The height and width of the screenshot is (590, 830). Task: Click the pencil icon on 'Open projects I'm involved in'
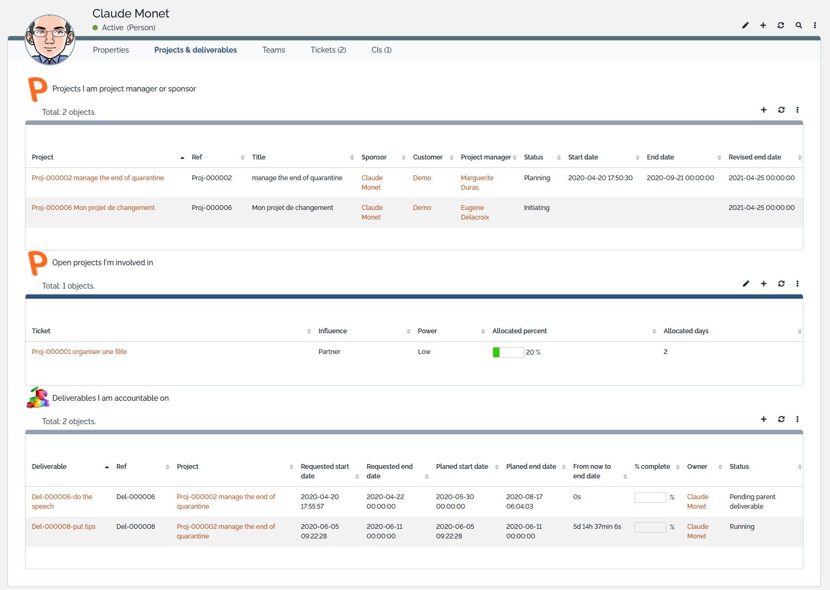(746, 283)
